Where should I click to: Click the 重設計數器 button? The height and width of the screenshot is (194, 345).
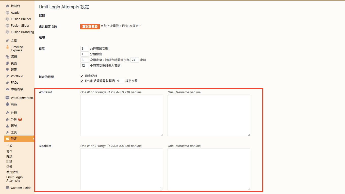click(90, 26)
